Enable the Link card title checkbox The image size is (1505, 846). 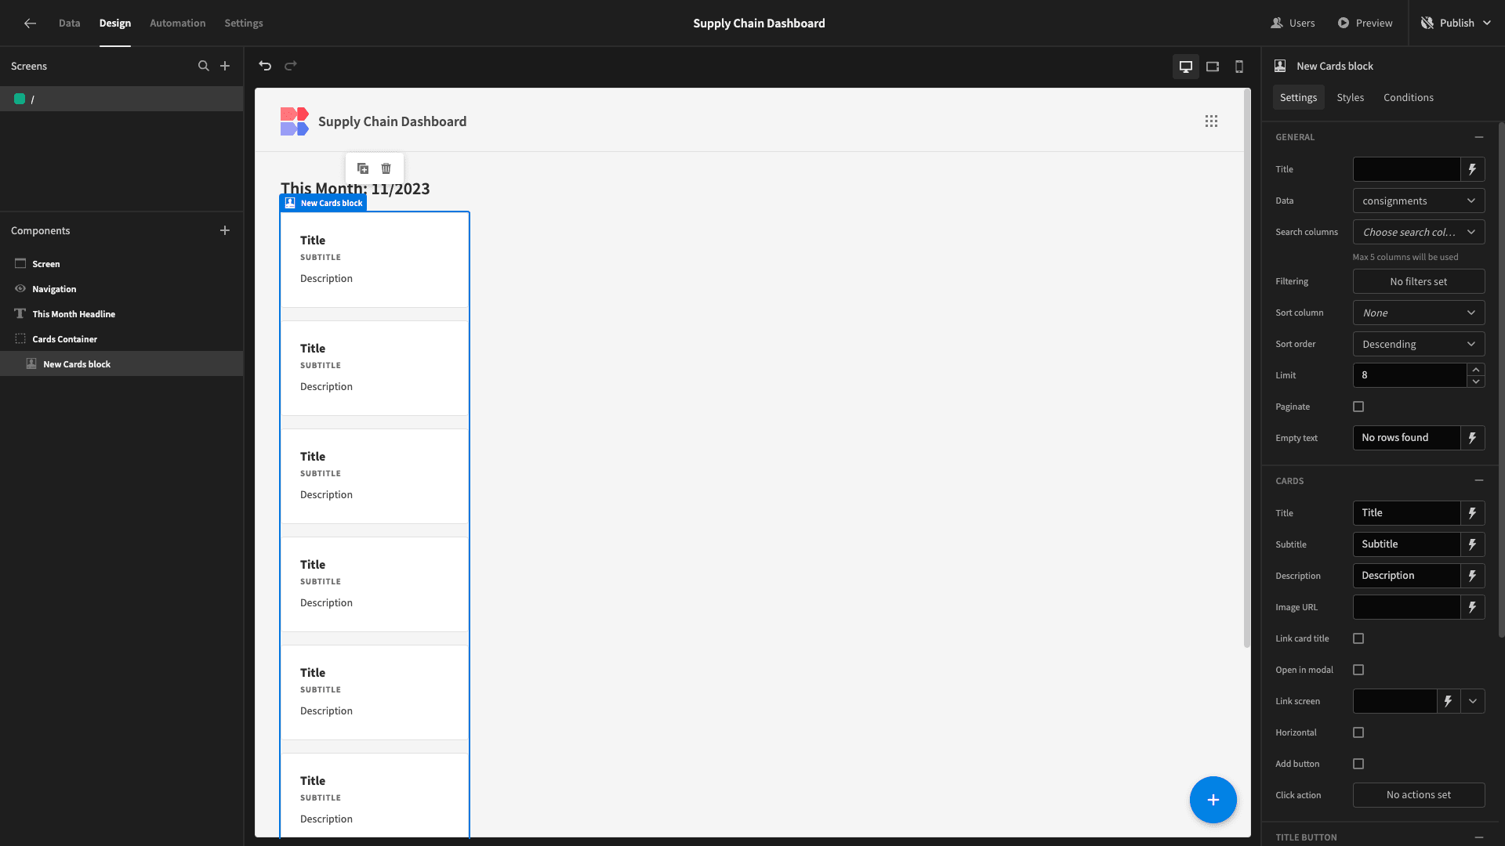(x=1359, y=638)
